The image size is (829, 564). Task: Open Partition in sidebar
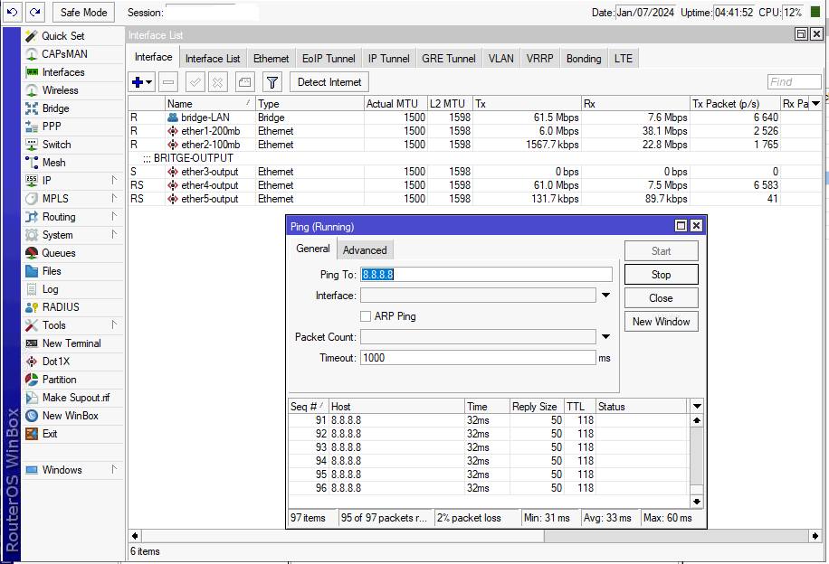(59, 380)
